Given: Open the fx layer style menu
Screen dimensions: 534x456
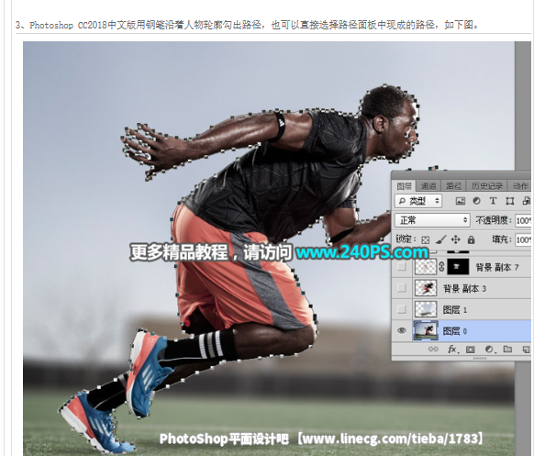Looking at the screenshot, I should 452,350.
